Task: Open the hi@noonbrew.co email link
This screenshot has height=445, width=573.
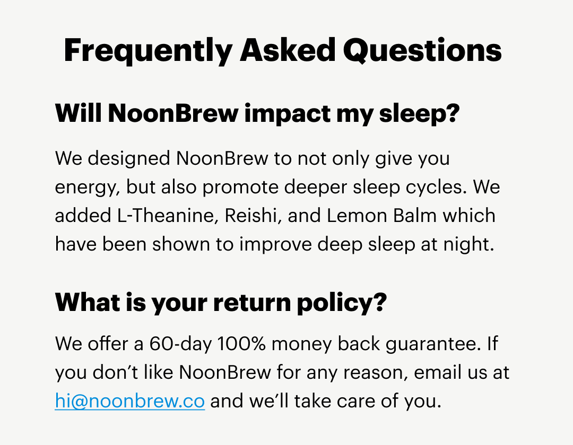Action: tap(129, 401)
